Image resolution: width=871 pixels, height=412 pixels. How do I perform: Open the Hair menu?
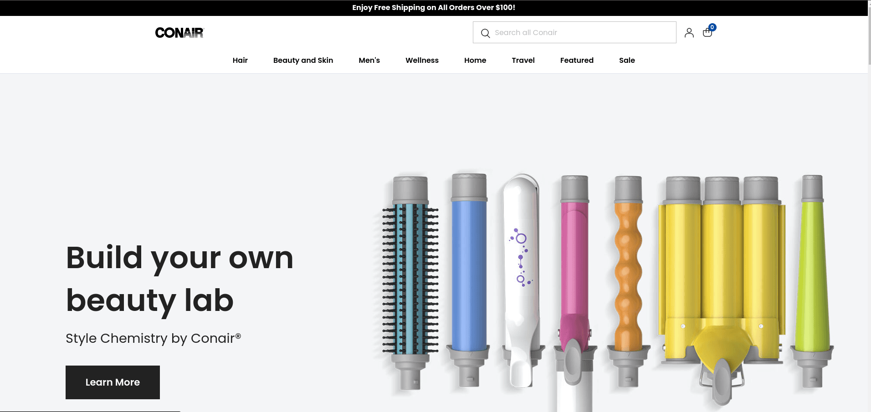tap(240, 61)
